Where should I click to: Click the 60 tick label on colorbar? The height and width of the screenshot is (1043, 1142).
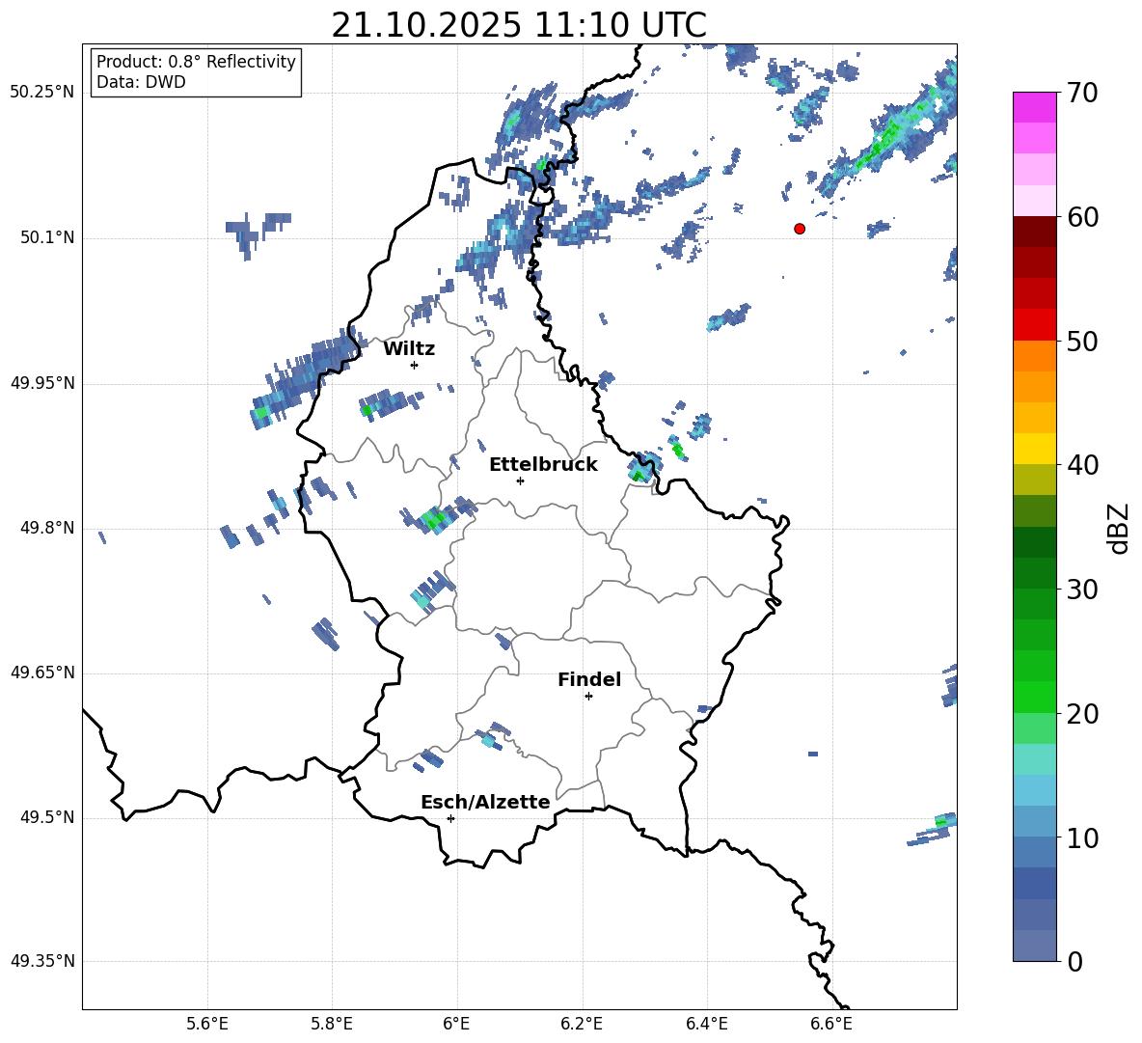(x=1082, y=216)
